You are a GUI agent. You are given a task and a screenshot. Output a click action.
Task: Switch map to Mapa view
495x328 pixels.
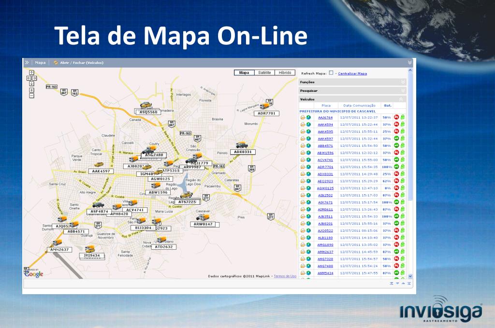(244, 72)
